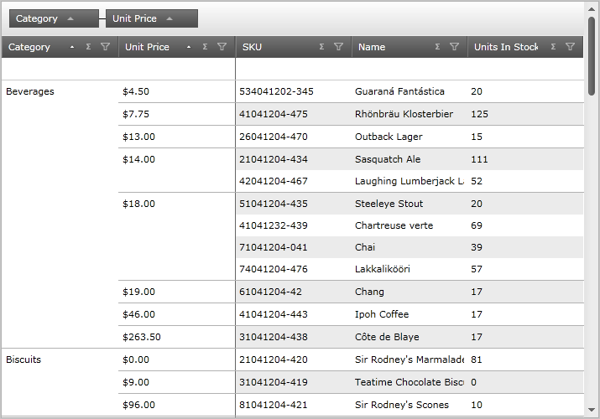Open the Name column filter funnel
Screen dimensions: 600x419
tap(454, 48)
